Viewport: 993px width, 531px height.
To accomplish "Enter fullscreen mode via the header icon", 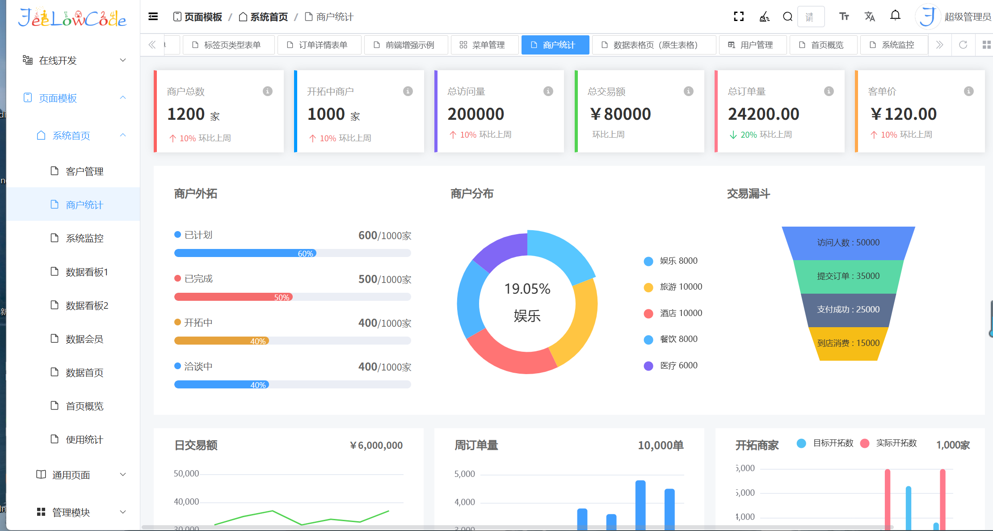I will (739, 17).
